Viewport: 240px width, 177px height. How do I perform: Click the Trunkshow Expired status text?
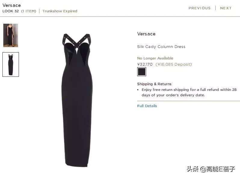60,11
